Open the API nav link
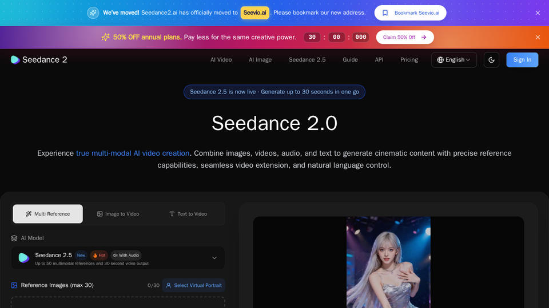 [x=379, y=60]
